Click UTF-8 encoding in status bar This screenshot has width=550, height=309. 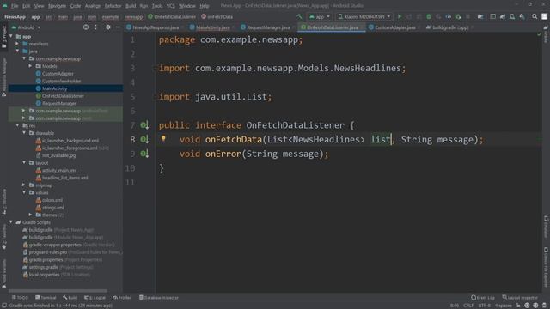[484, 306]
